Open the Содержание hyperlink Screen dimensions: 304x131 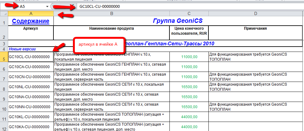(30, 21)
